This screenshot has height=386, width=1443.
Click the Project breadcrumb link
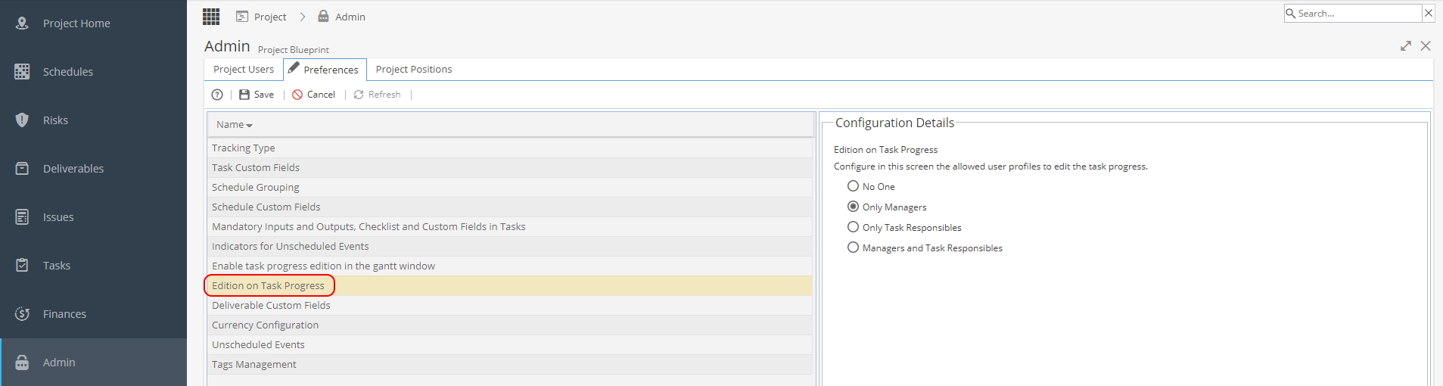click(270, 17)
